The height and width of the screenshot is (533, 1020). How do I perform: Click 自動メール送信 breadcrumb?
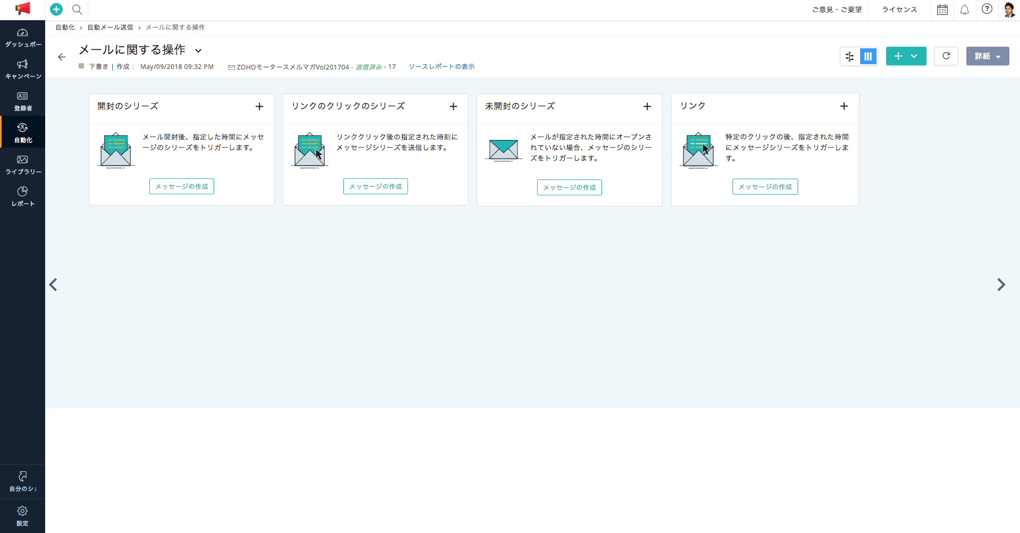tap(110, 28)
